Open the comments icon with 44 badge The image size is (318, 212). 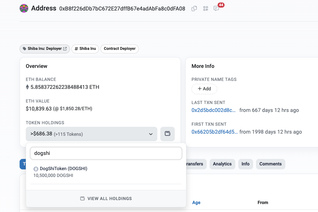tap(216, 8)
